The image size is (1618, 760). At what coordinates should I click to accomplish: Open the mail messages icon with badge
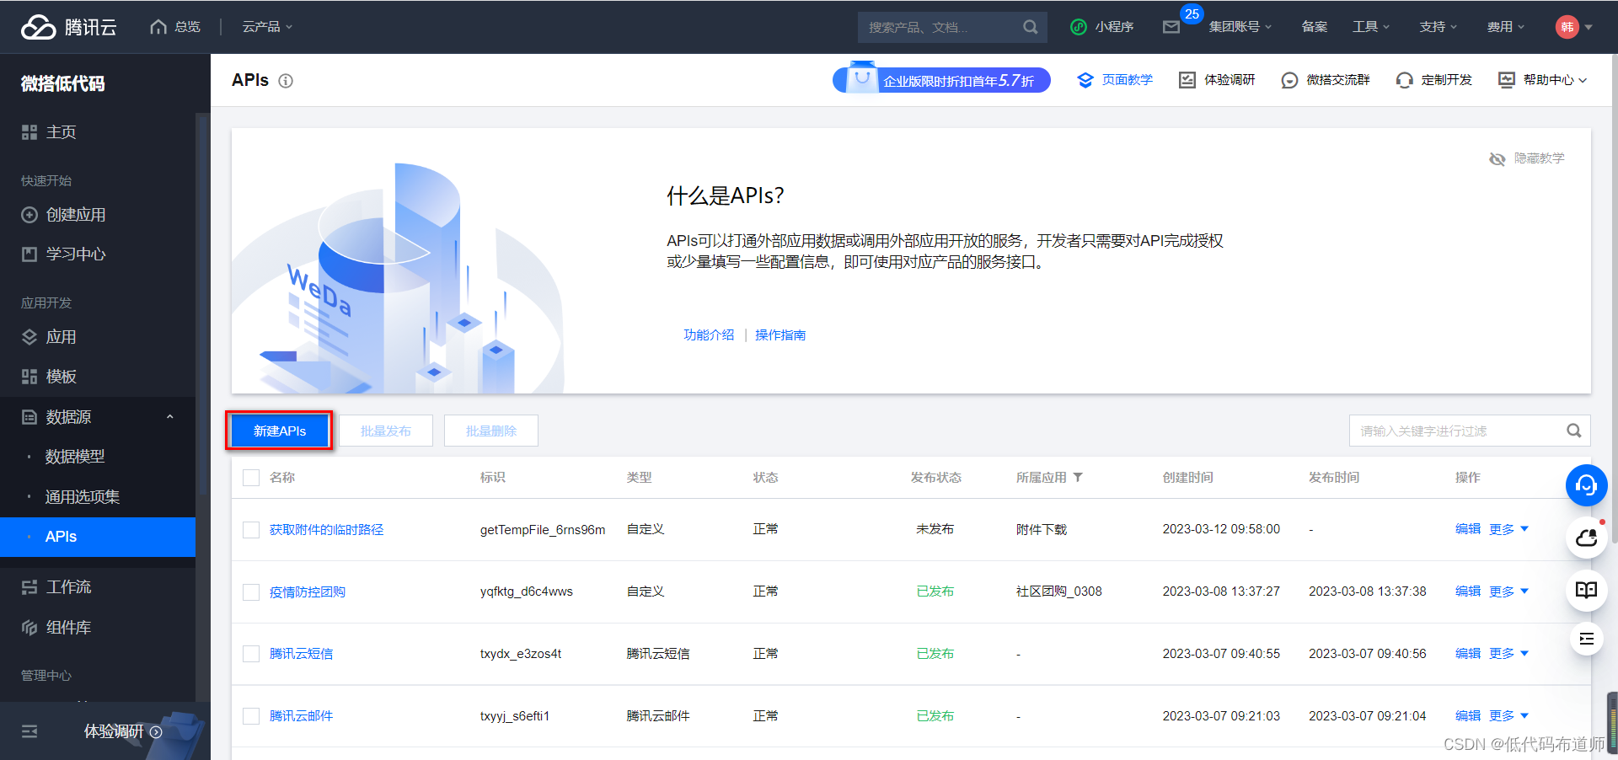point(1171,27)
